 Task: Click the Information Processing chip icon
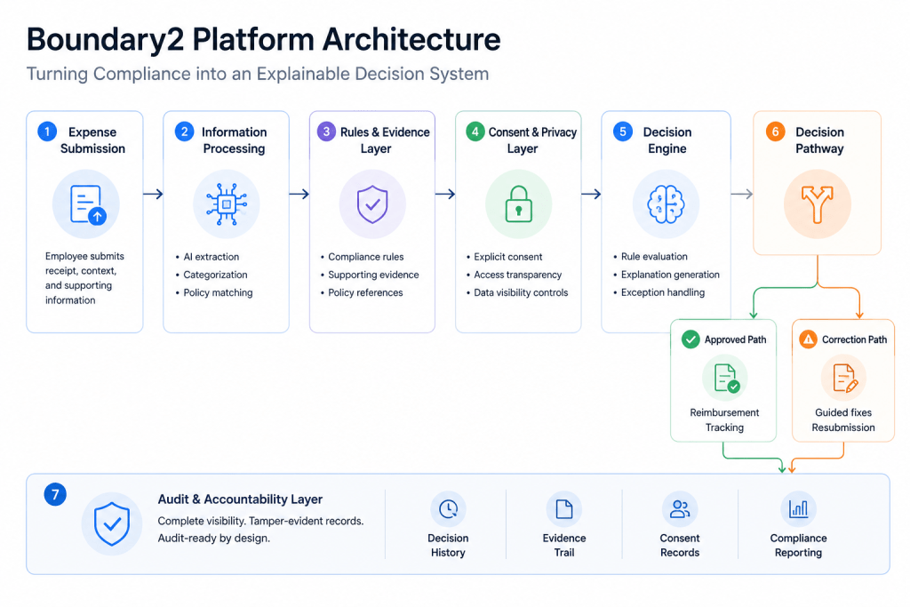pos(227,204)
